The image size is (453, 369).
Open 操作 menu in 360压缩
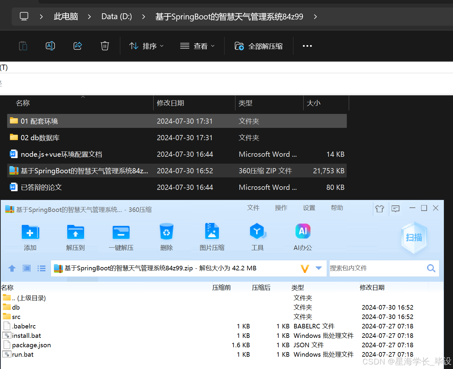tap(281, 208)
